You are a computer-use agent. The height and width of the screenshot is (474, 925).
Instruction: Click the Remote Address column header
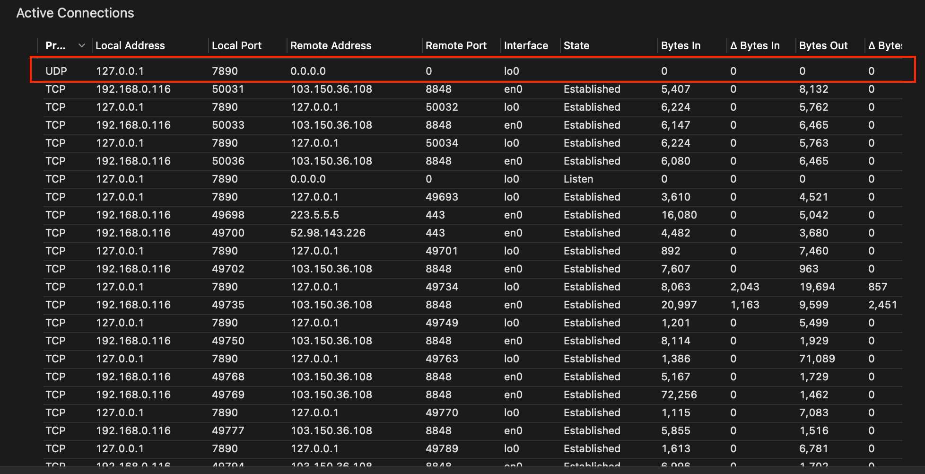[331, 46]
